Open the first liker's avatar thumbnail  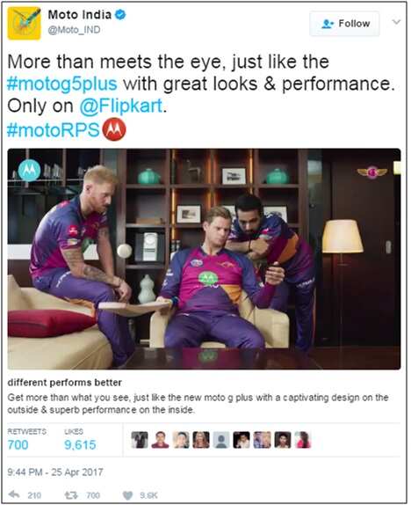coord(140,440)
